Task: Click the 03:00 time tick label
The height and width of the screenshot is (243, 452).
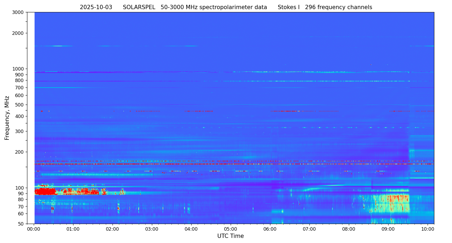Action: (152, 229)
